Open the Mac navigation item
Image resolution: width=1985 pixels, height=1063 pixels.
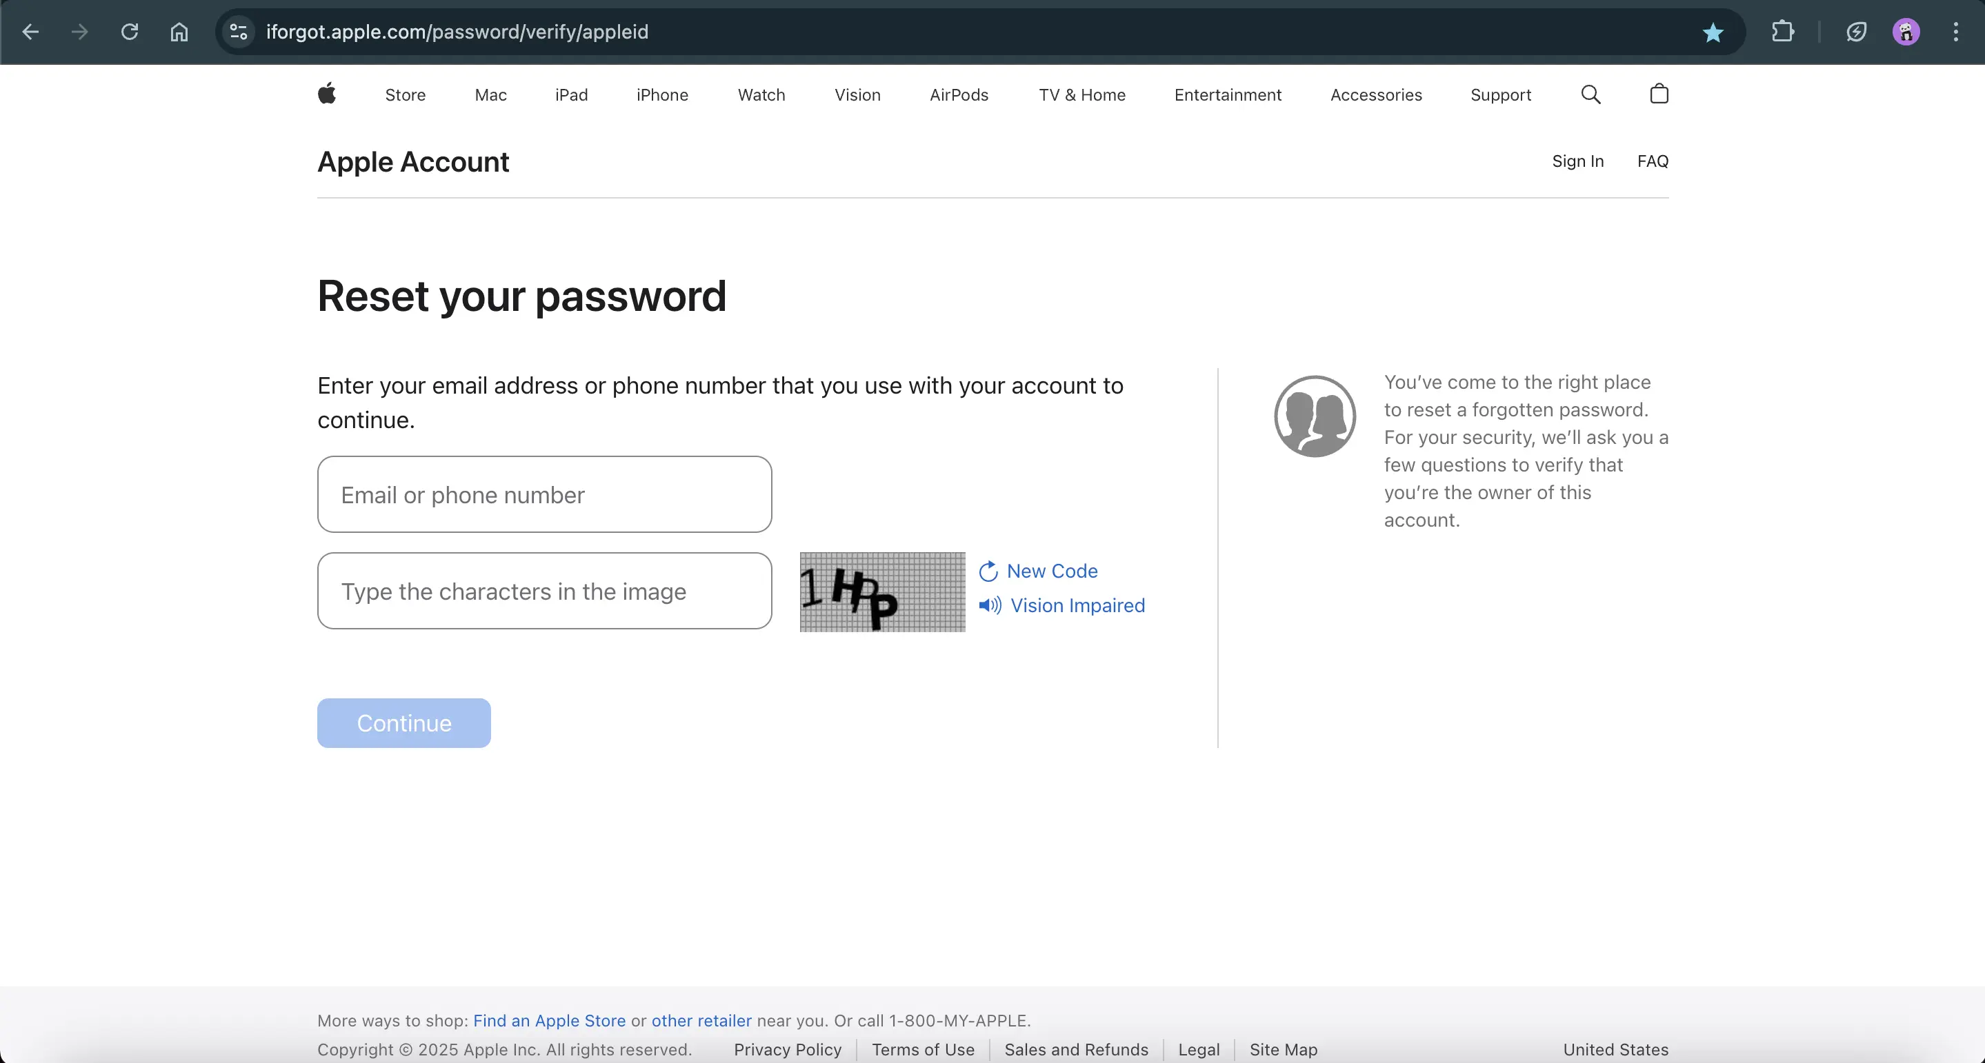[x=491, y=94]
